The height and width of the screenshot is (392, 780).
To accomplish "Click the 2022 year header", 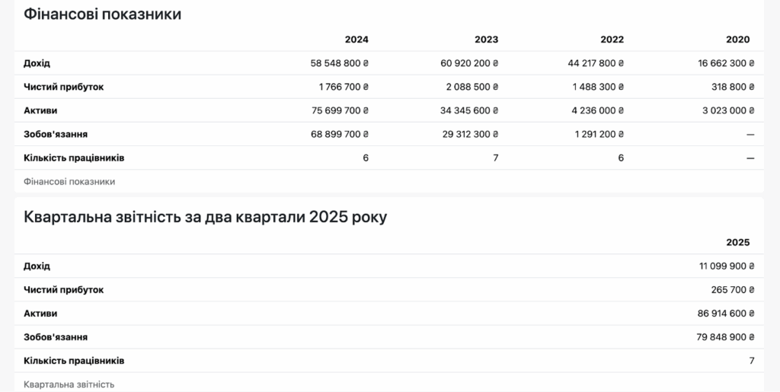I will pos(612,40).
